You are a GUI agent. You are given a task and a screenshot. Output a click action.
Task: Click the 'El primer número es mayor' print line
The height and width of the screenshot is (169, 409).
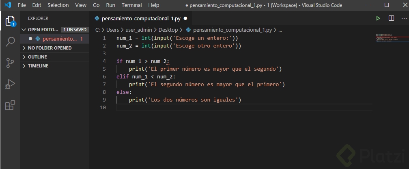point(206,69)
